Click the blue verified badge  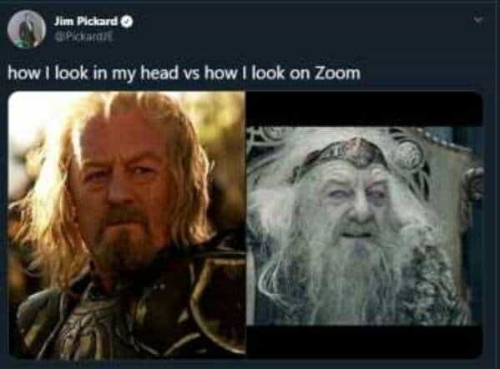pyautogui.click(x=127, y=22)
